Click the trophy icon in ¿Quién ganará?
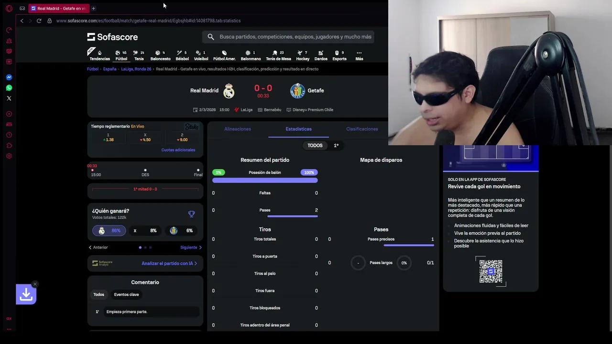612x344 pixels. tap(191, 214)
